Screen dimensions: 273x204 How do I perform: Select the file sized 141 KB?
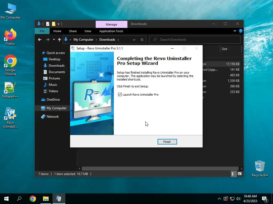pos(235,70)
